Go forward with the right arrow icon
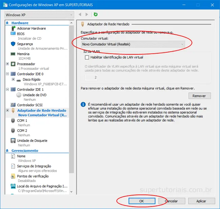Image resolution: width=220 pixels, height=209 pixels. 87,15
